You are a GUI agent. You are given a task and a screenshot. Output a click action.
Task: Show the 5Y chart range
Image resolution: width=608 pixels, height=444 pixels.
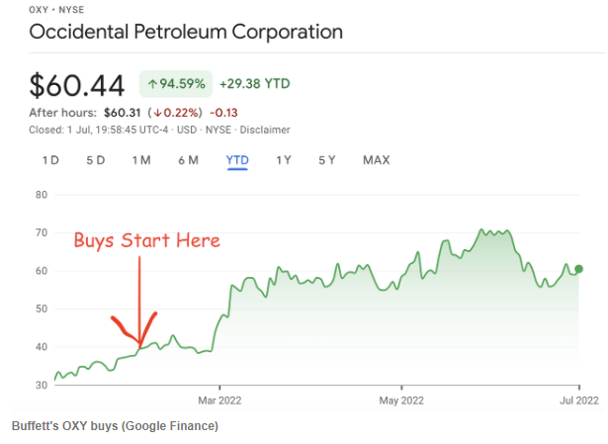[327, 160]
